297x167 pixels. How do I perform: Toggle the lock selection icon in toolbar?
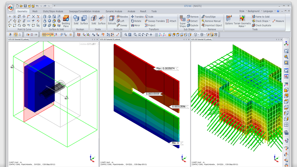coord(15,35)
